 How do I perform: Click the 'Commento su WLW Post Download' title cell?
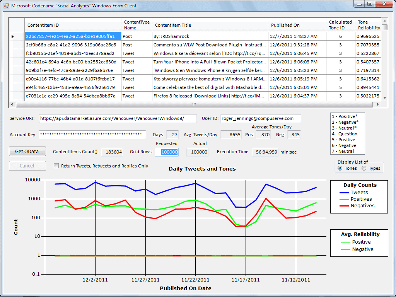pos(210,45)
